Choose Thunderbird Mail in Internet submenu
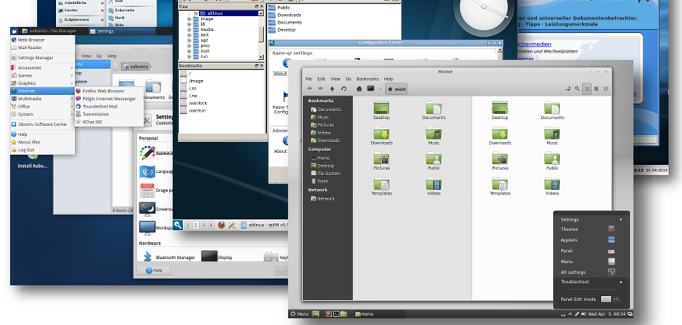 click(109, 106)
